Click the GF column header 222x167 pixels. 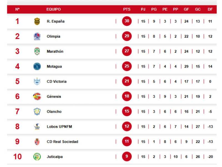coord(186,9)
